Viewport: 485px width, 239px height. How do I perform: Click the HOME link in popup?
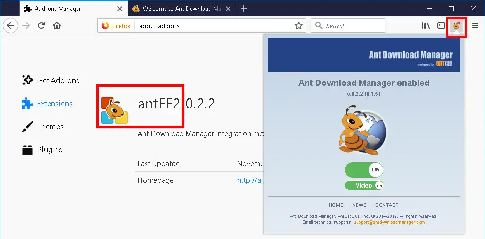[x=336, y=205]
